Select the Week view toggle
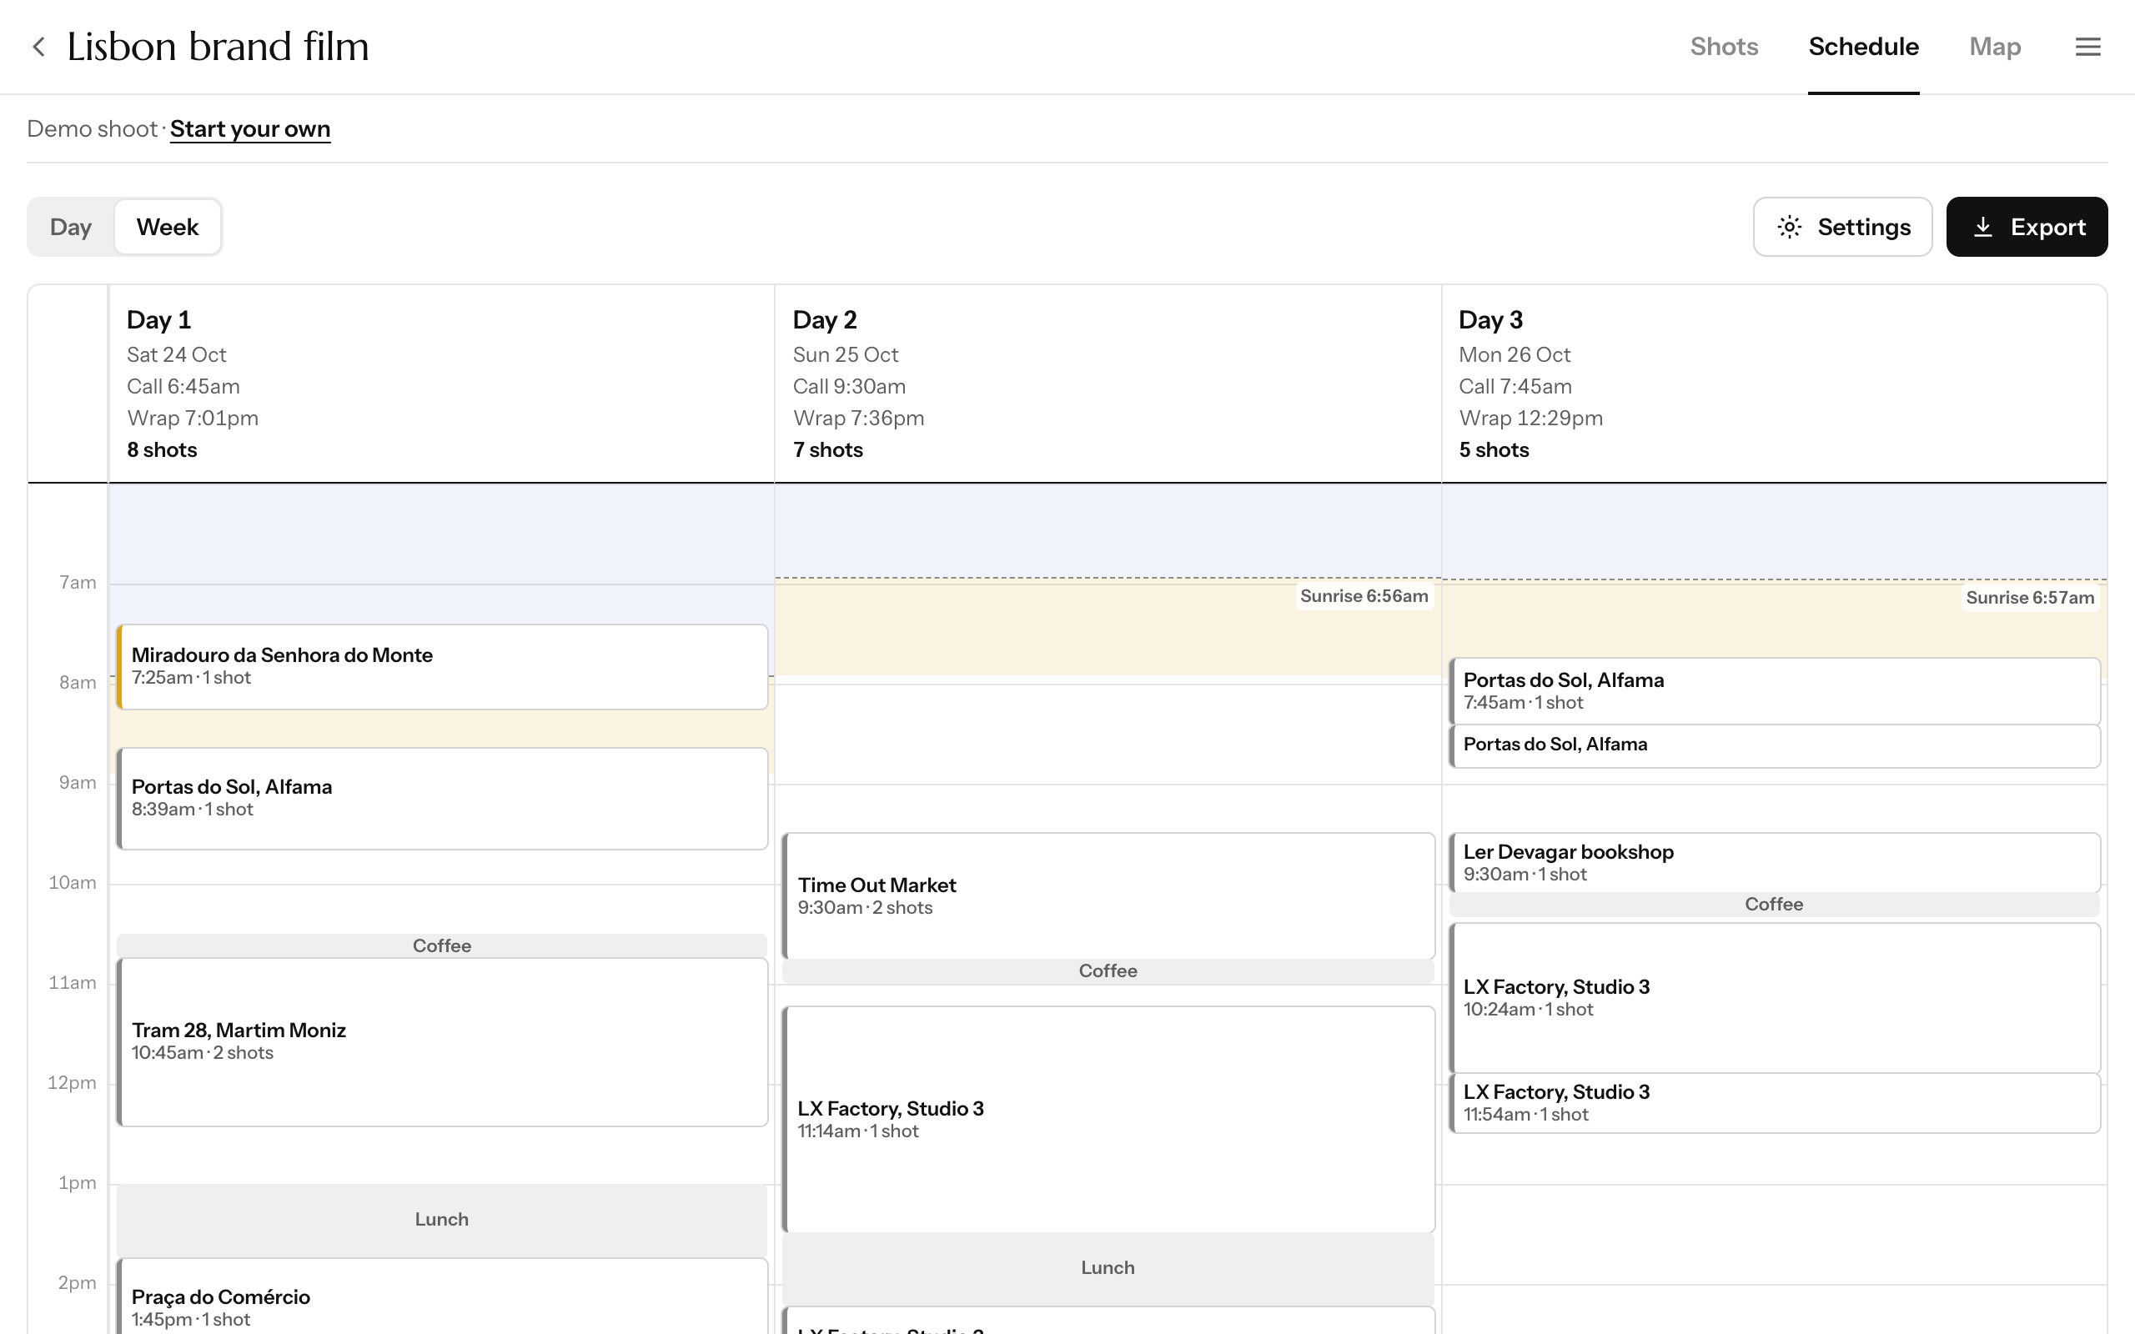This screenshot has height=1334, width=2135. tap(168, 227)
